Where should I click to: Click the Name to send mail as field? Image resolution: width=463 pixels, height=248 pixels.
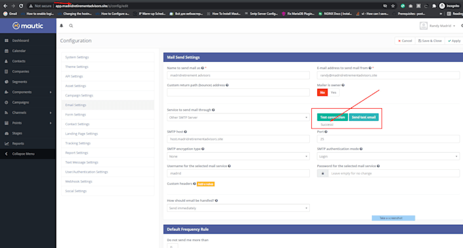238,75
